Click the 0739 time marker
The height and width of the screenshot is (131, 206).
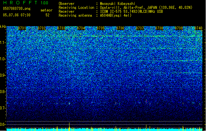(179, 28)
